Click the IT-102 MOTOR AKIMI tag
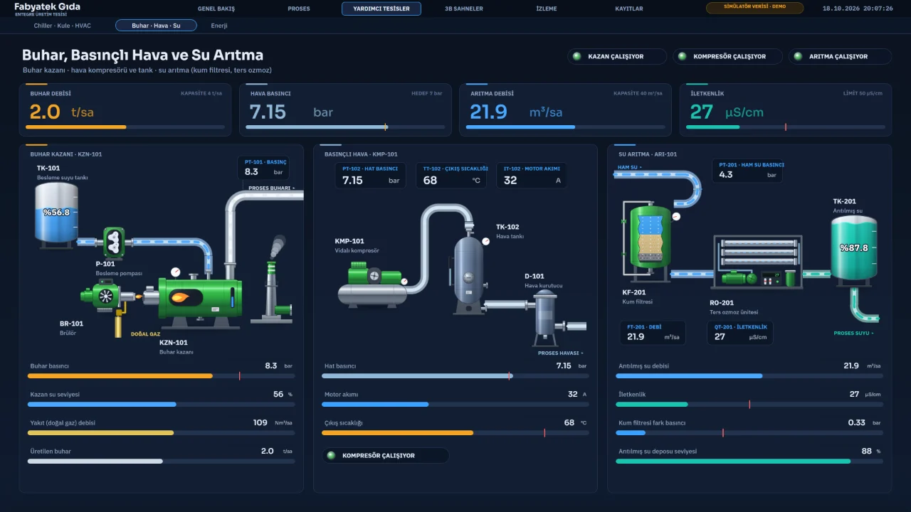Screen dimensions: 911x512 [x=532, y=176]
